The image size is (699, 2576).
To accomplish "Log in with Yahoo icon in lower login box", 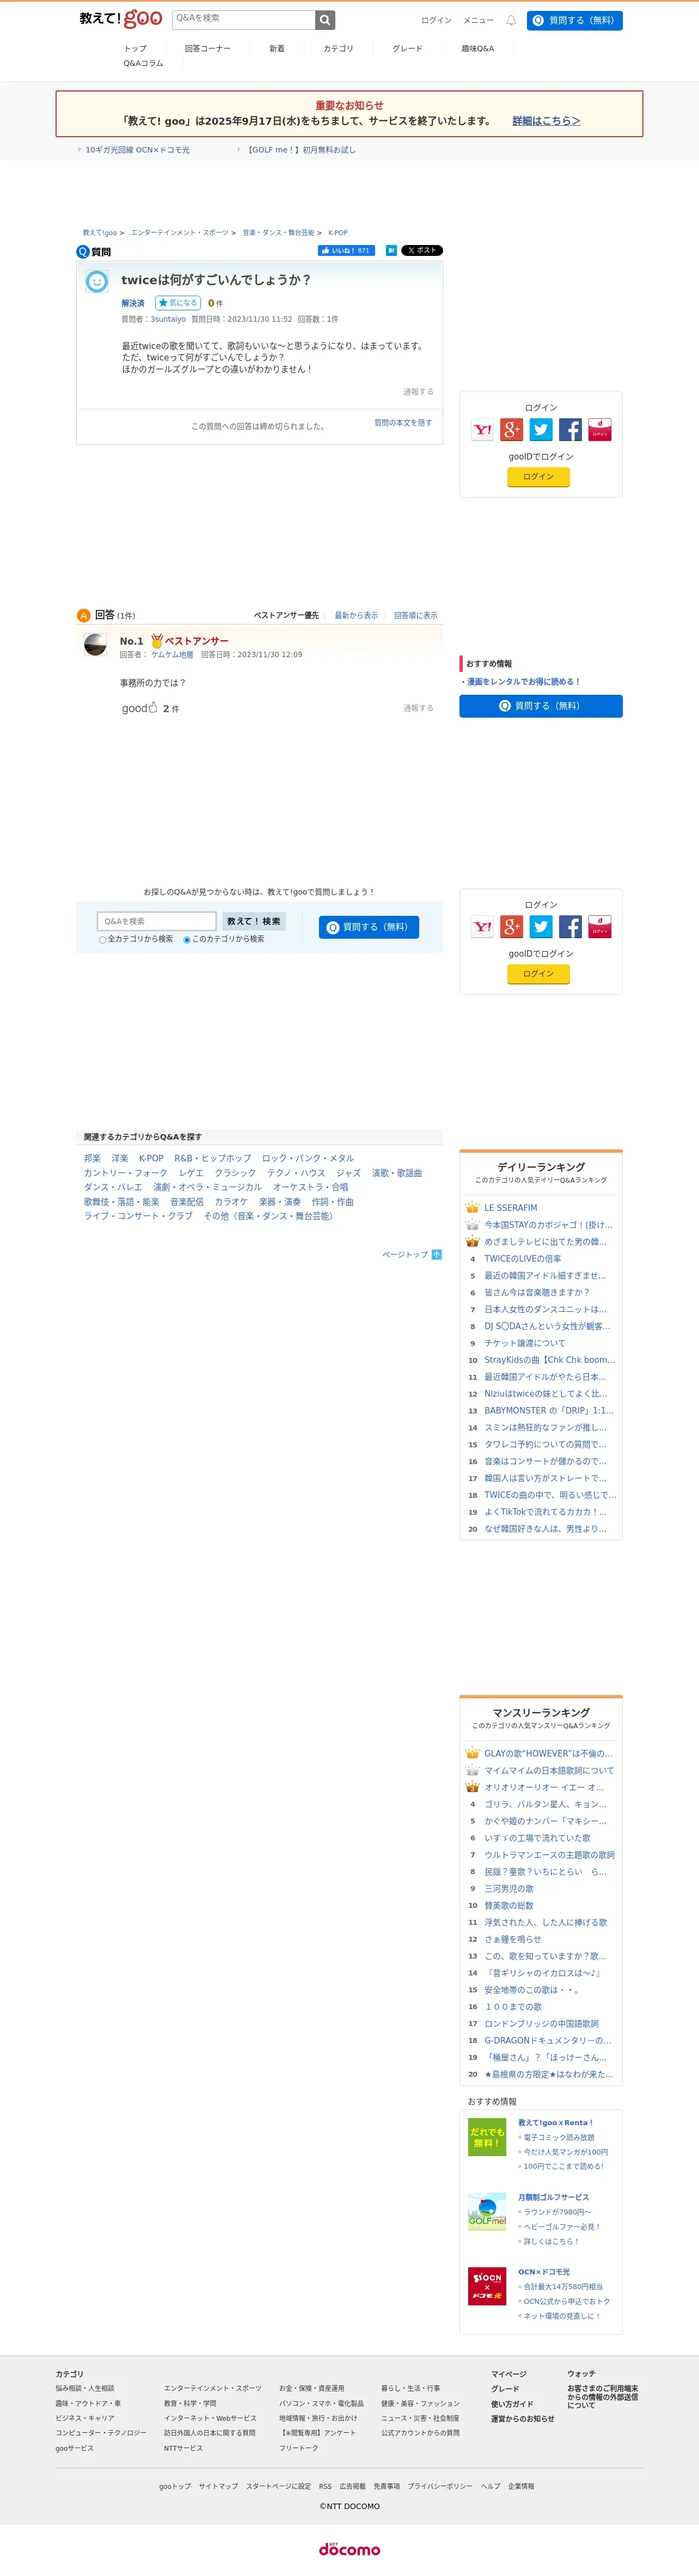I will pyautogui.click(x=482, y=927).
